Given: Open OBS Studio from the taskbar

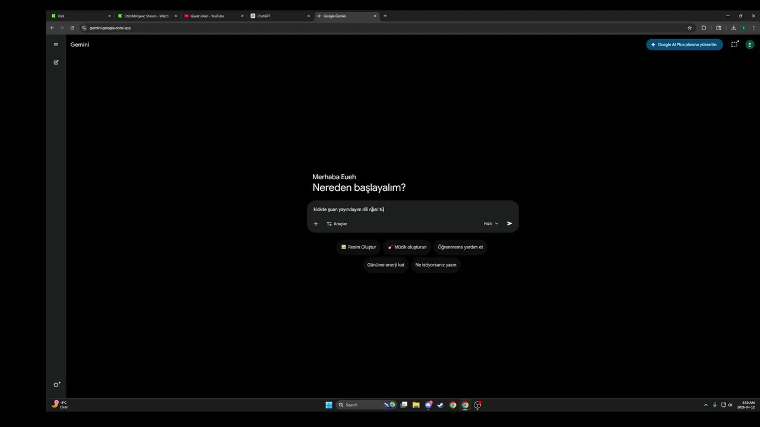Looking at the screenshot, I should click(x=477, y=405).
